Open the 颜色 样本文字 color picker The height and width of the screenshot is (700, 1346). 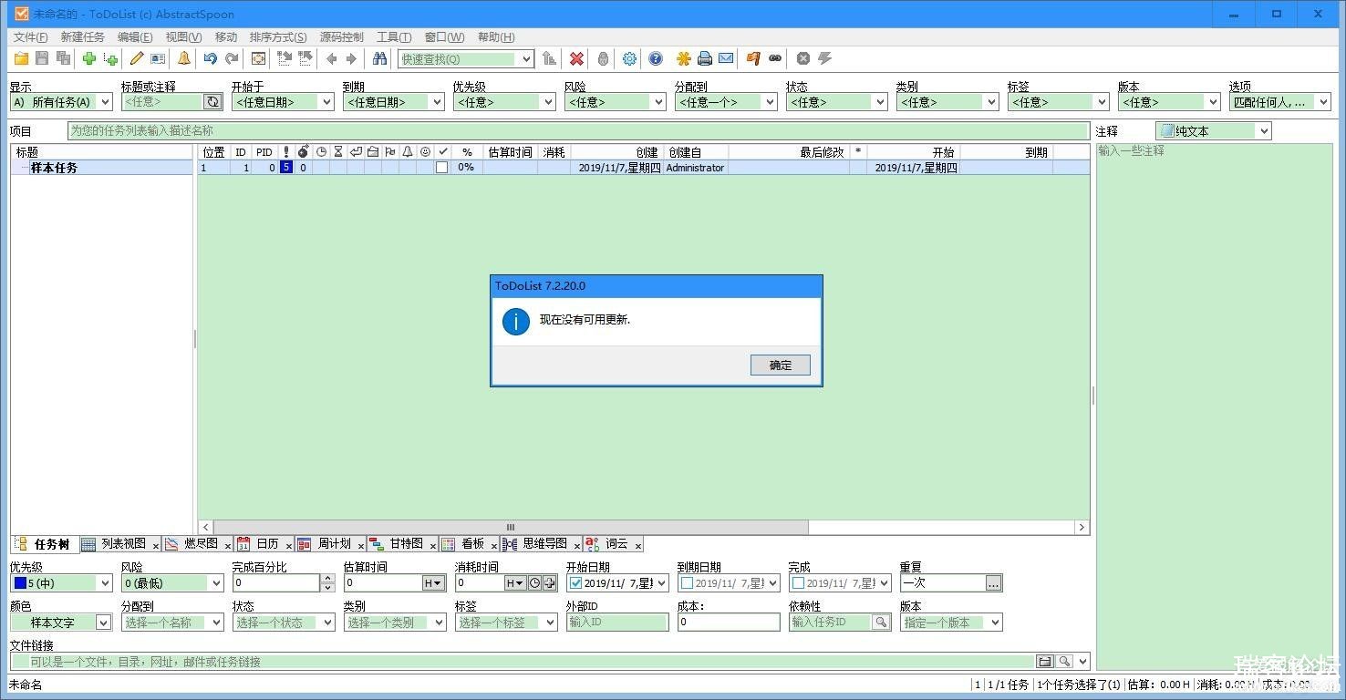point(61,623)
